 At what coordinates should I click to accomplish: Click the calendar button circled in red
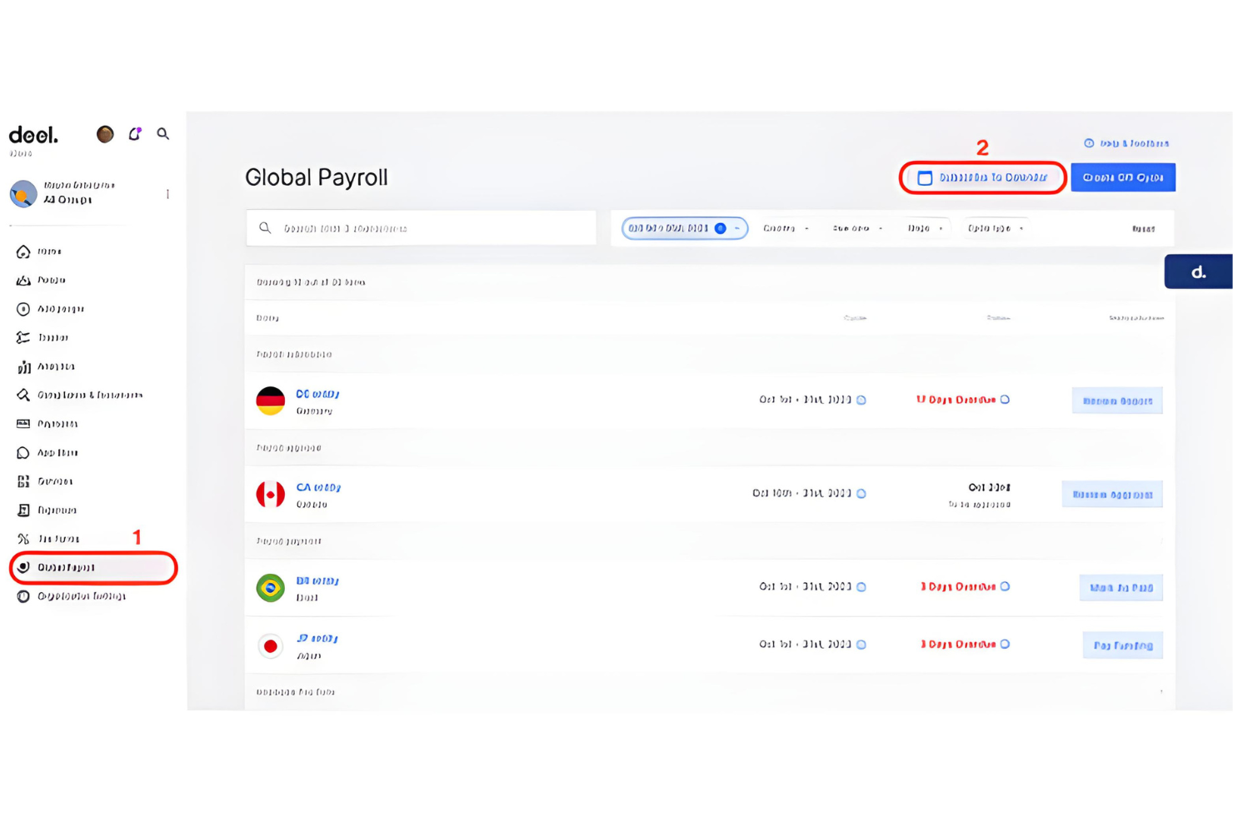point(982,177)
